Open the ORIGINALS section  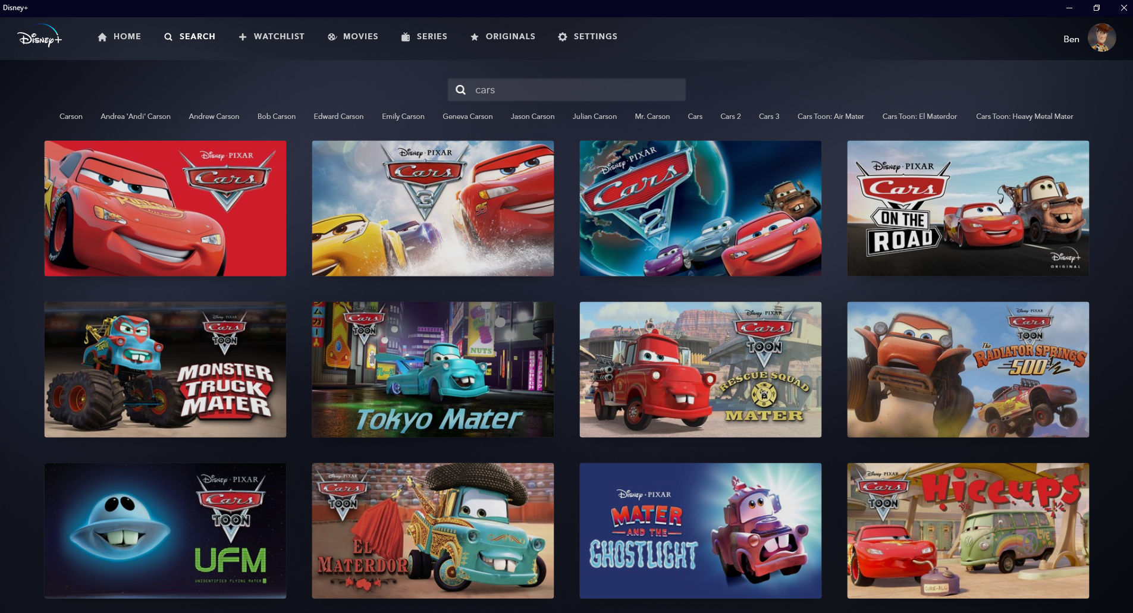point(510,36)
